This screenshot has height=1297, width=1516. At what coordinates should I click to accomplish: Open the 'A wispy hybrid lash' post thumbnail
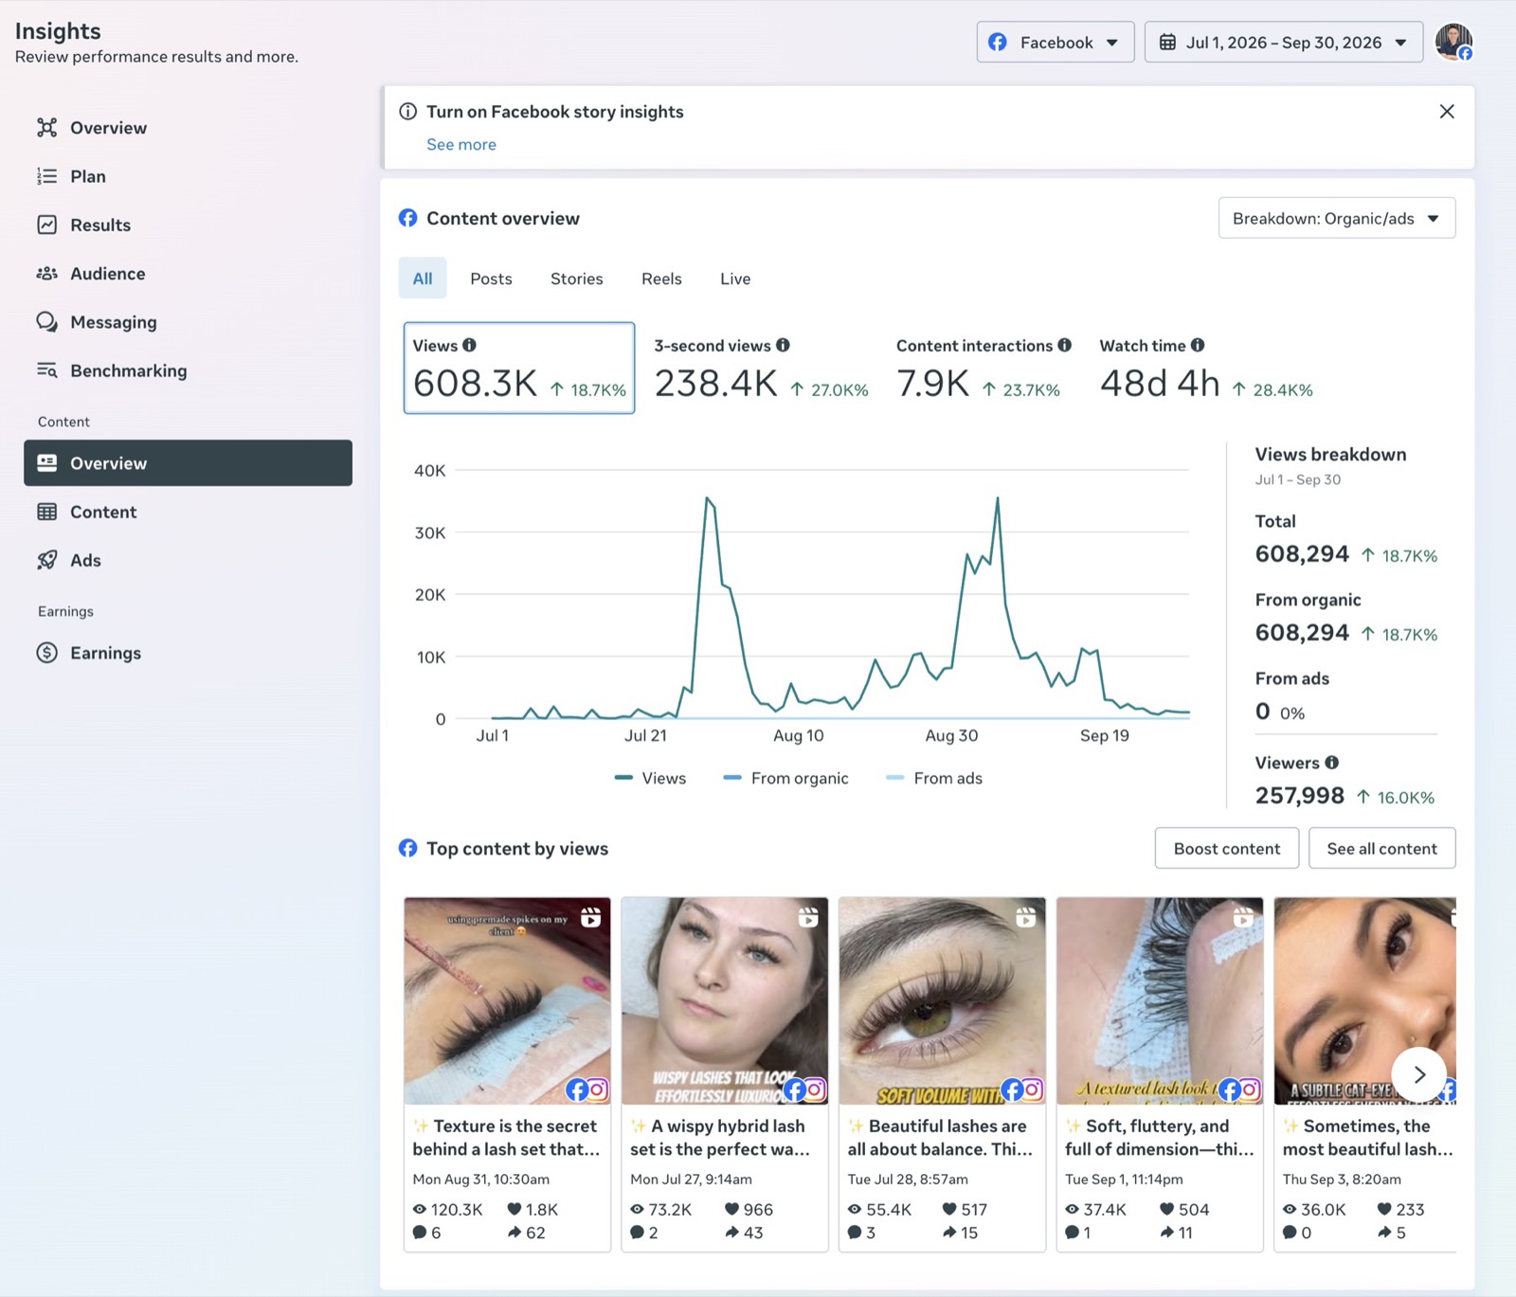click(x=725, y=1000)
